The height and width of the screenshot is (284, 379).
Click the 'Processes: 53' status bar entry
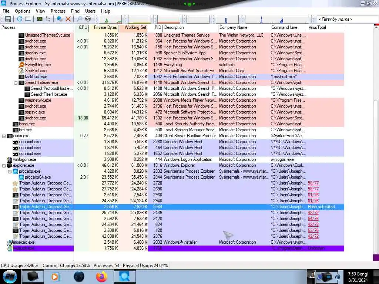point(106,266)
